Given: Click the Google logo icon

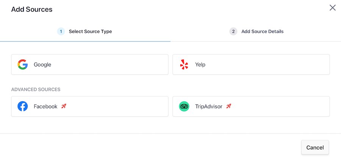Looking at the screenshot, I should (x=23, y=65).
